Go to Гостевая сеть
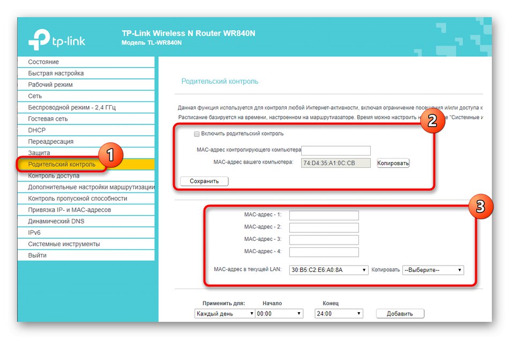This screenshot has height=339, width=509. (86, 119)
